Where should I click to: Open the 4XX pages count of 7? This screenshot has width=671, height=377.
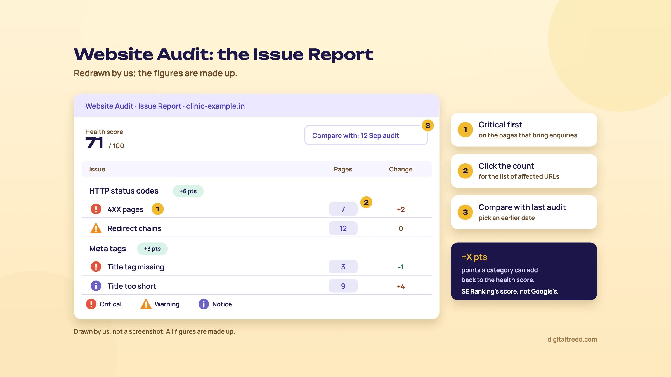pyautogui.click(x=343, y=209)
